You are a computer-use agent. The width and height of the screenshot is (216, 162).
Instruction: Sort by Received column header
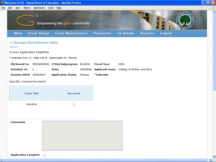pyautogui.click(x=74, y=93)
